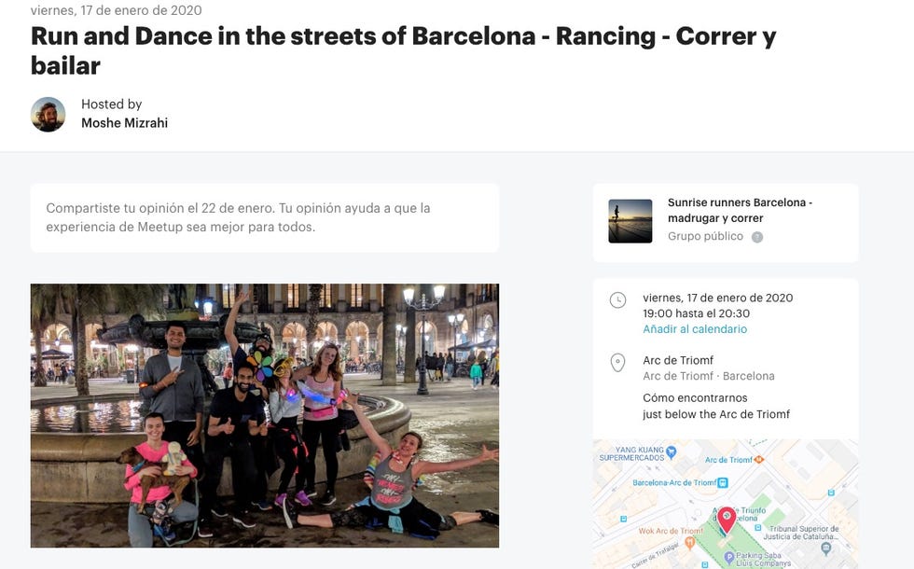Click the Wok Arc de Triomf restaurant pin
This screenshot has width=914, height=569.
(689, 542)
